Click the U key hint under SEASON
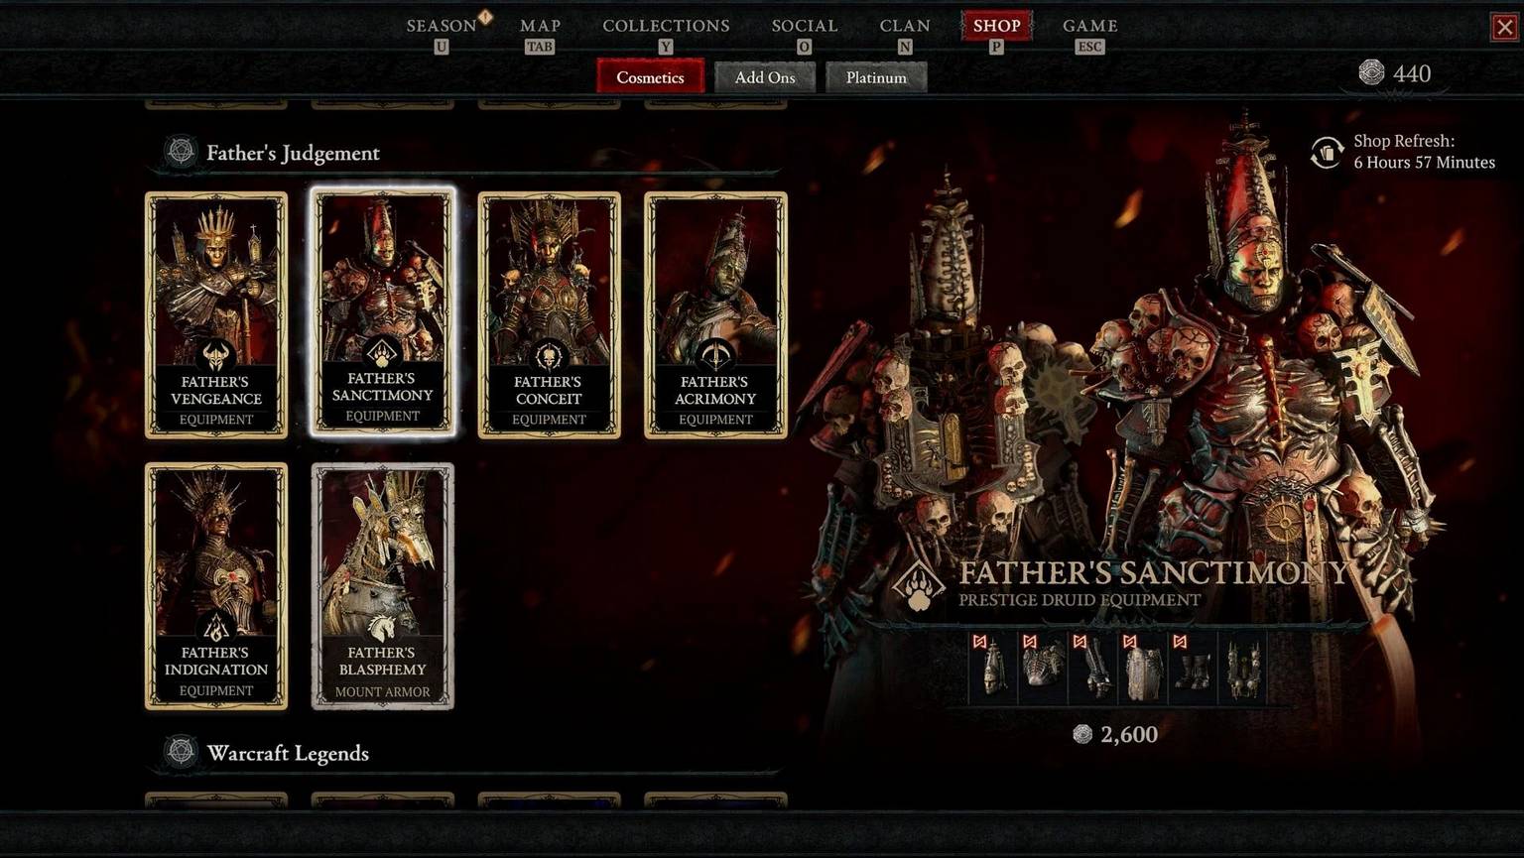 coord(442,47)
